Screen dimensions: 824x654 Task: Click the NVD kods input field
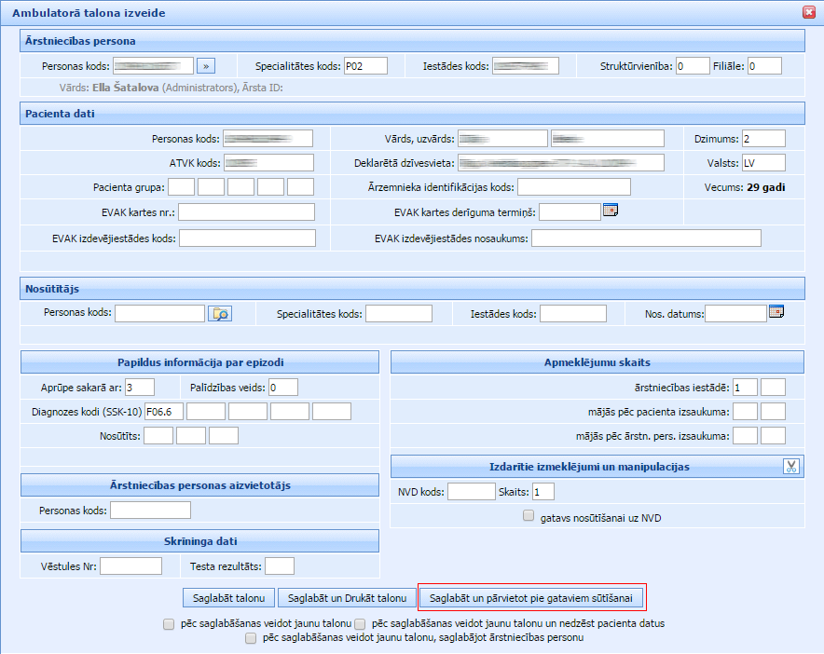(x=471, y=491)
